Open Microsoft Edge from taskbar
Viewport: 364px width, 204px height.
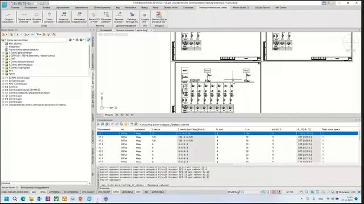[x=23, y=199]
